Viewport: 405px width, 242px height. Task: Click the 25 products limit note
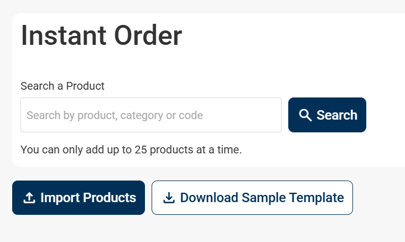click(x=131, y=150)
